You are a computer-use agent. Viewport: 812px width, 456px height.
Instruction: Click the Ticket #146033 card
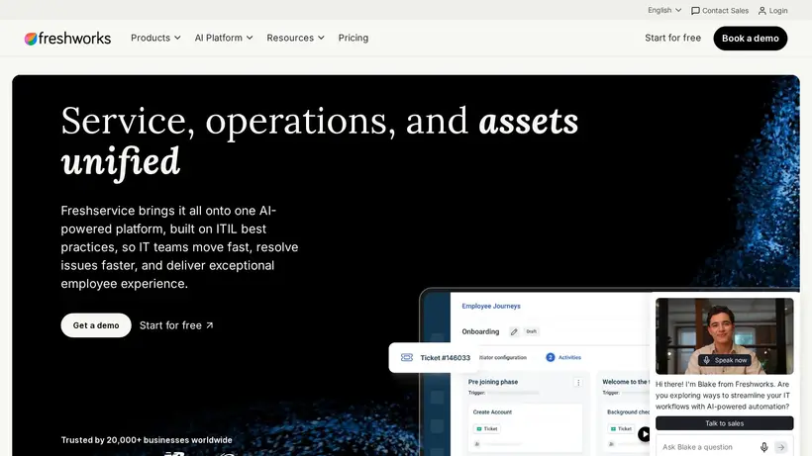434,358
